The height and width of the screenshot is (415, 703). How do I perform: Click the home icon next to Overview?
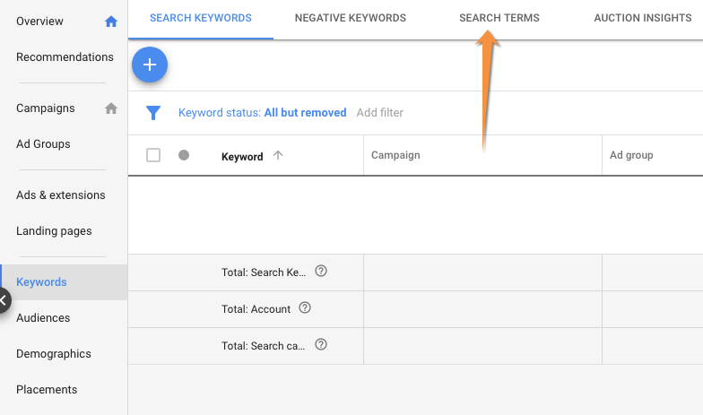click(111, 22)
